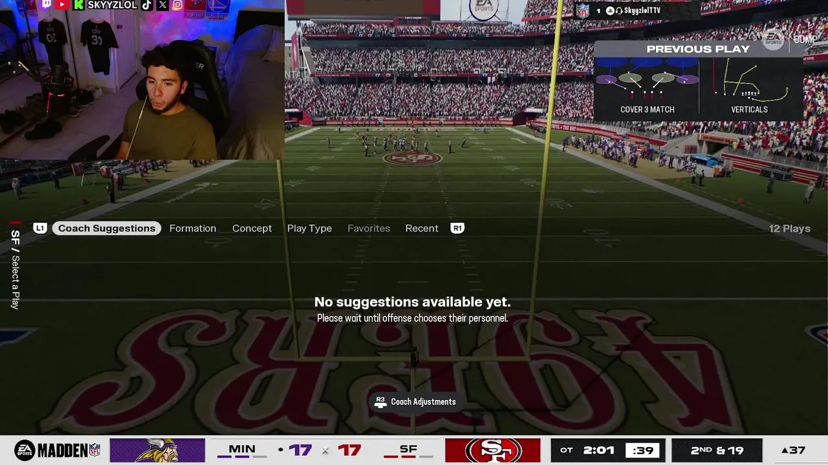Image resolution: width=828 pixels, height=465 pixels.
Task: Click the streamer webcam feed
Action: 142,81
